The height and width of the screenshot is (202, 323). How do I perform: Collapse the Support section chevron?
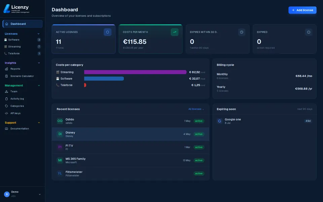coord(39,123)
